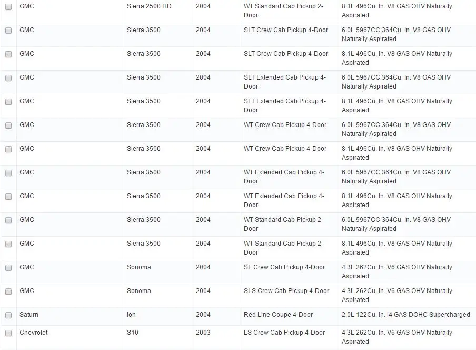Click GMC make cell in Sierra 2500 HD row
This screenshot has width=476, height=350.
tap(70, 11)
